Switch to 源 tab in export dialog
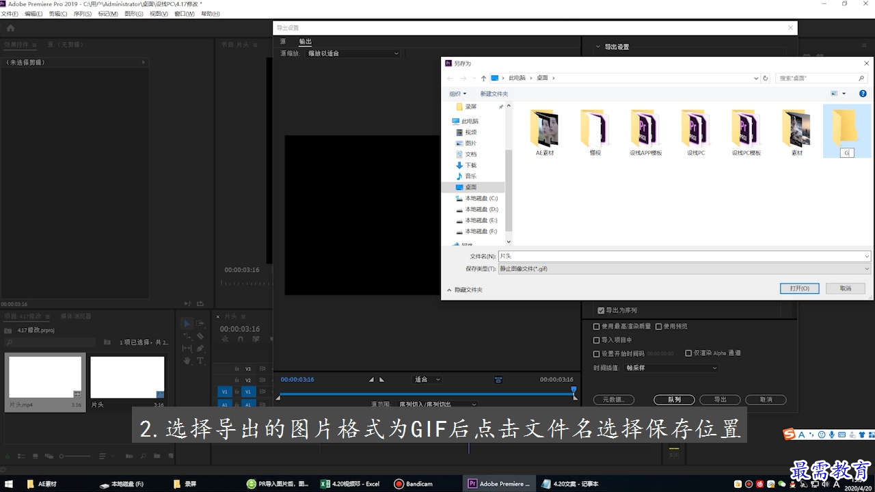 pyautogui.click(x=283, y=42)
